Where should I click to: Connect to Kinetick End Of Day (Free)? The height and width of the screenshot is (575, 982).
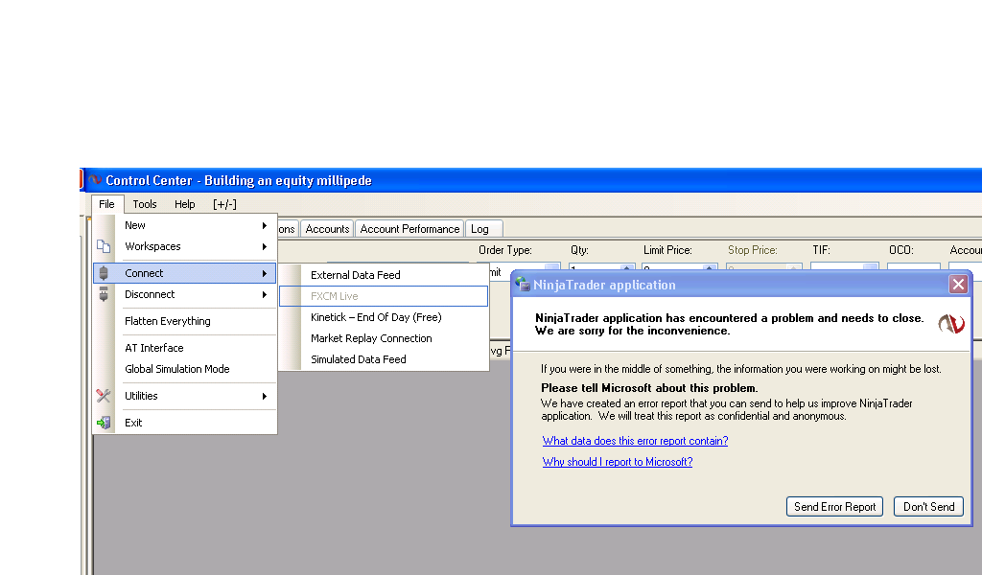[384, 317]
